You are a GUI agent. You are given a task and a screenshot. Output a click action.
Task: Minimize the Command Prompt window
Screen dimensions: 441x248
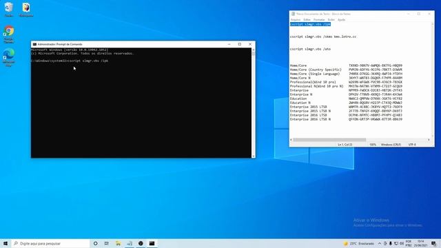(x=229, y=44)
